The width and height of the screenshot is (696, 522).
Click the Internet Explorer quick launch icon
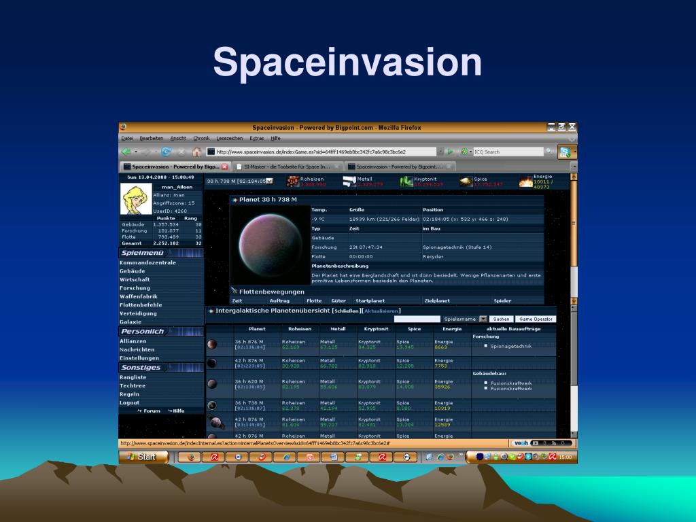[440, 457]
